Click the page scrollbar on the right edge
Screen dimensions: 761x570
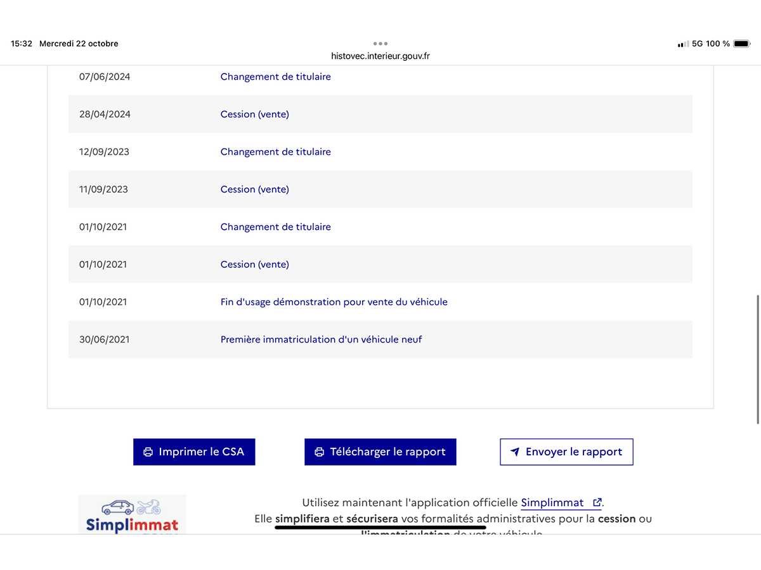coord(758,359)
